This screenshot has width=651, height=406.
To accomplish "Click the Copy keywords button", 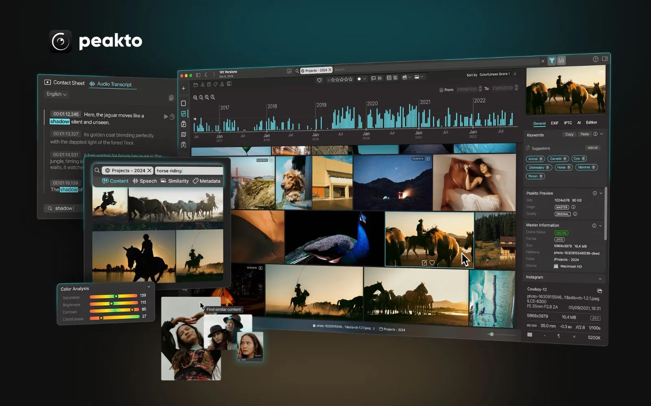I will point(569,134).
